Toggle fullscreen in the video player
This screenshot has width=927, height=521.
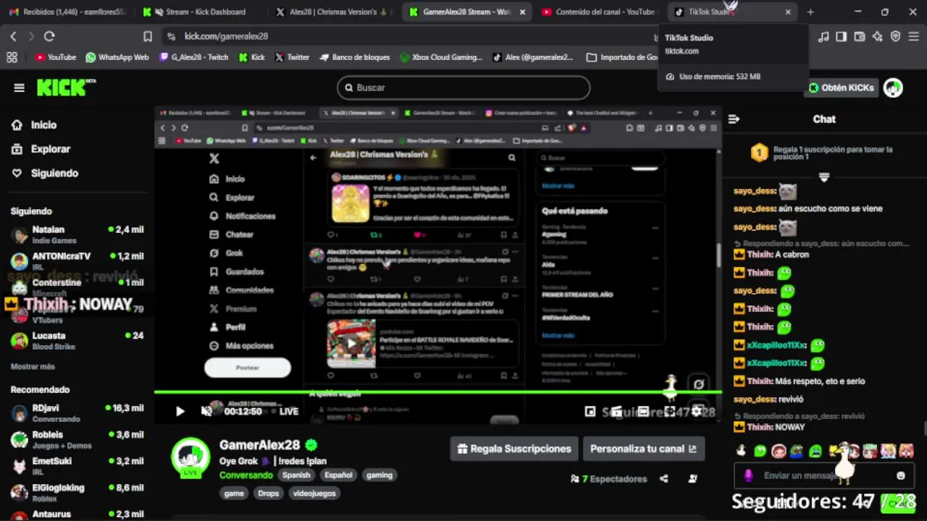pos(670,411)
